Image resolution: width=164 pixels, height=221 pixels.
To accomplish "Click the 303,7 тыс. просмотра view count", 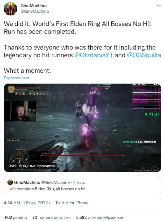I will pos(37,166).
